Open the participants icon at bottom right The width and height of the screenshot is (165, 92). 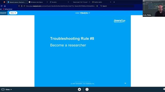[x=164, y=89]
